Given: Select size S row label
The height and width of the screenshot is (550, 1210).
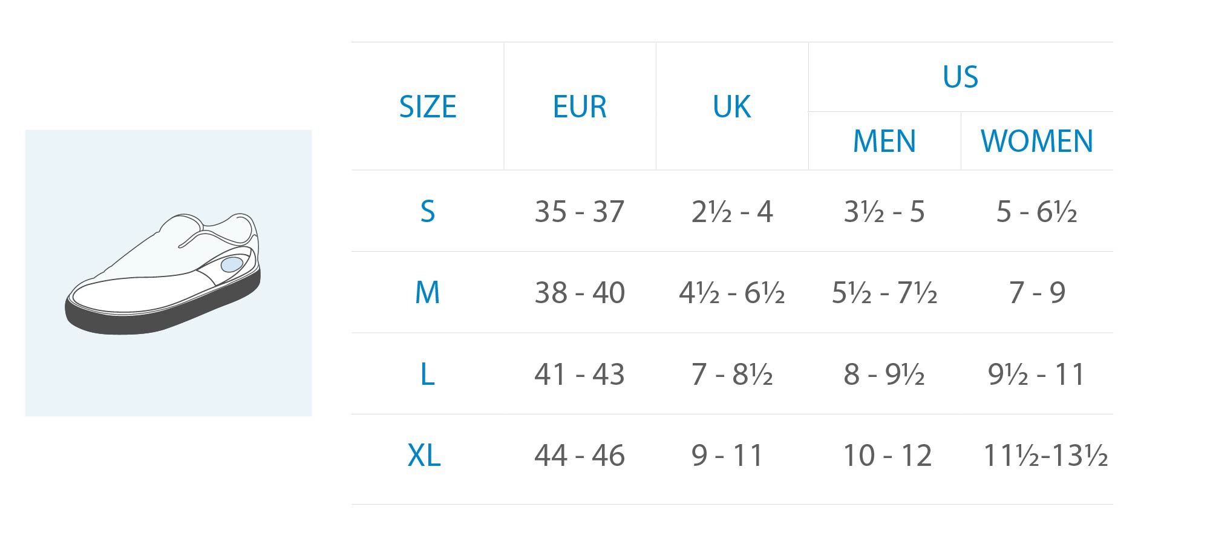Looking at the screenshot, I should click(427, 212).
